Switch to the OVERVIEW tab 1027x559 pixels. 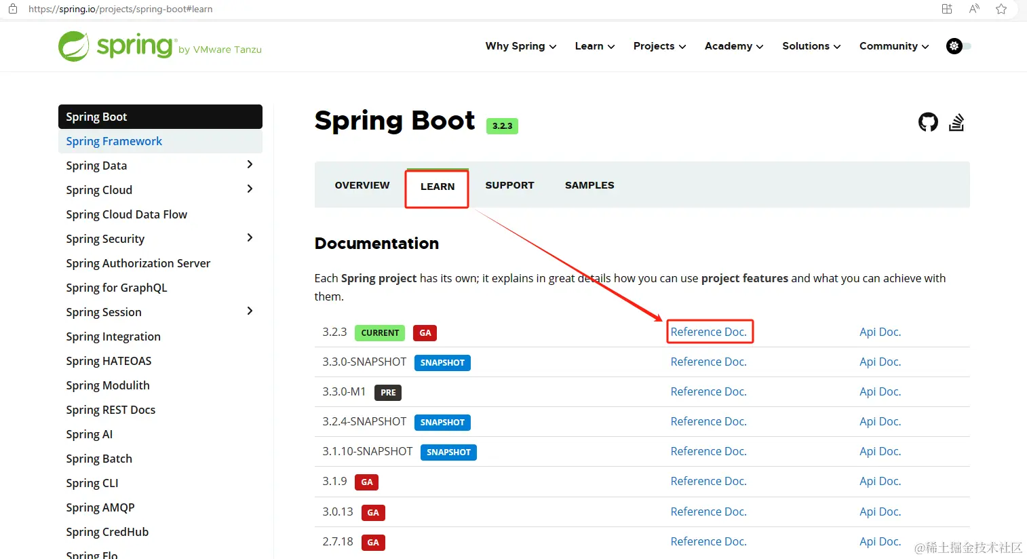click(x=362, y=185)
